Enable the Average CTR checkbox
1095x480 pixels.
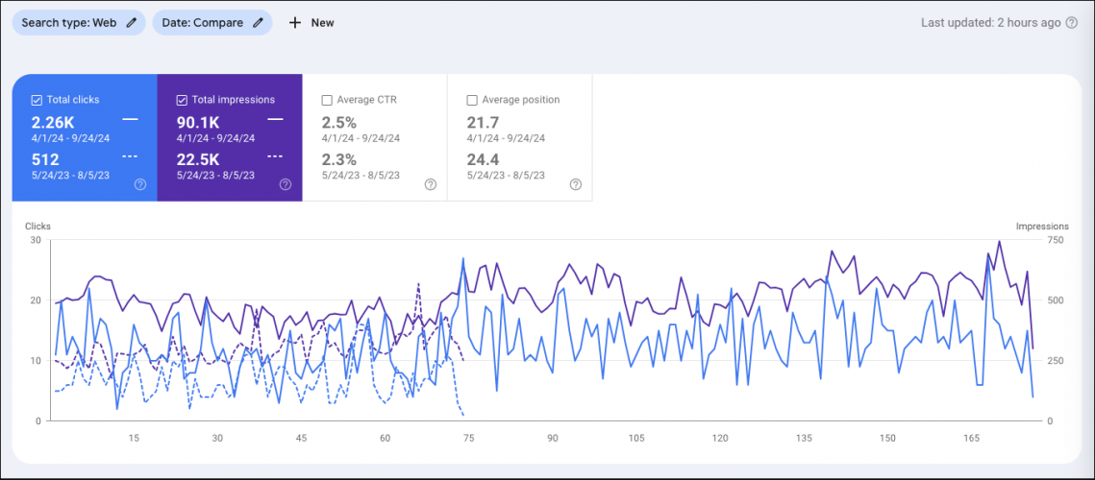[327, 100]
